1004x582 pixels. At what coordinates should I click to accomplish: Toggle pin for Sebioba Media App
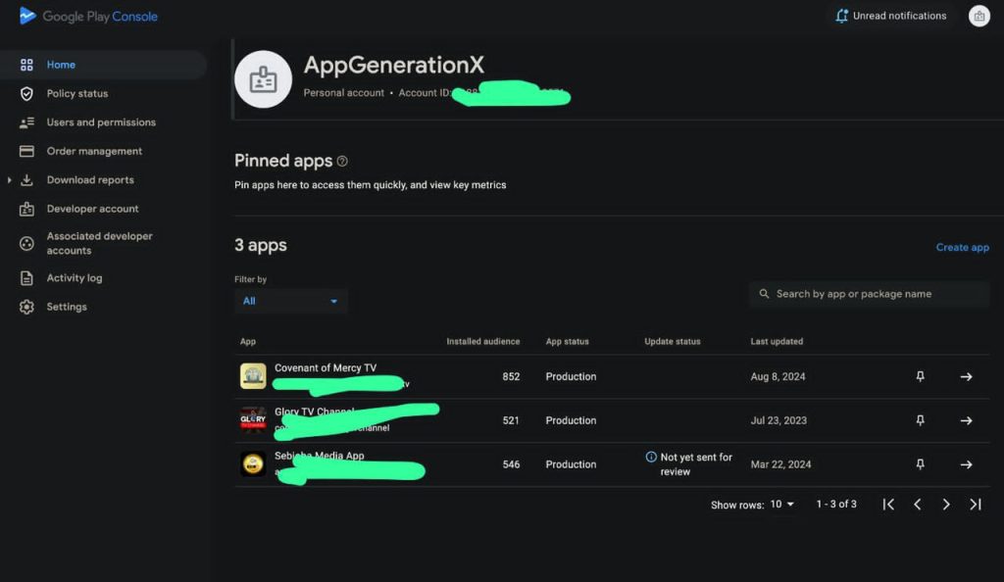[920, 464]
